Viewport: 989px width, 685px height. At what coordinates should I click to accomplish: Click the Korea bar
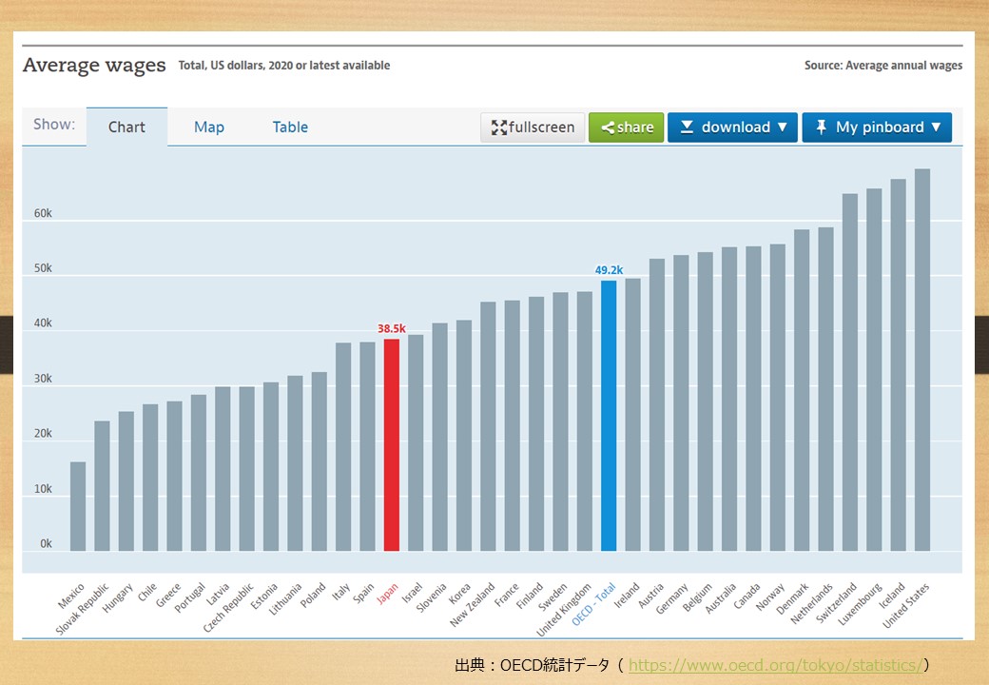pos(464,436)
